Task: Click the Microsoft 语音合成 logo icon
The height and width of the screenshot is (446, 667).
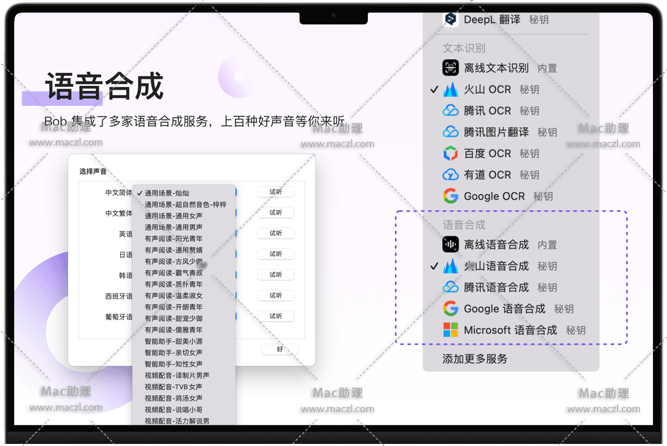Action: tap(451, 330)
